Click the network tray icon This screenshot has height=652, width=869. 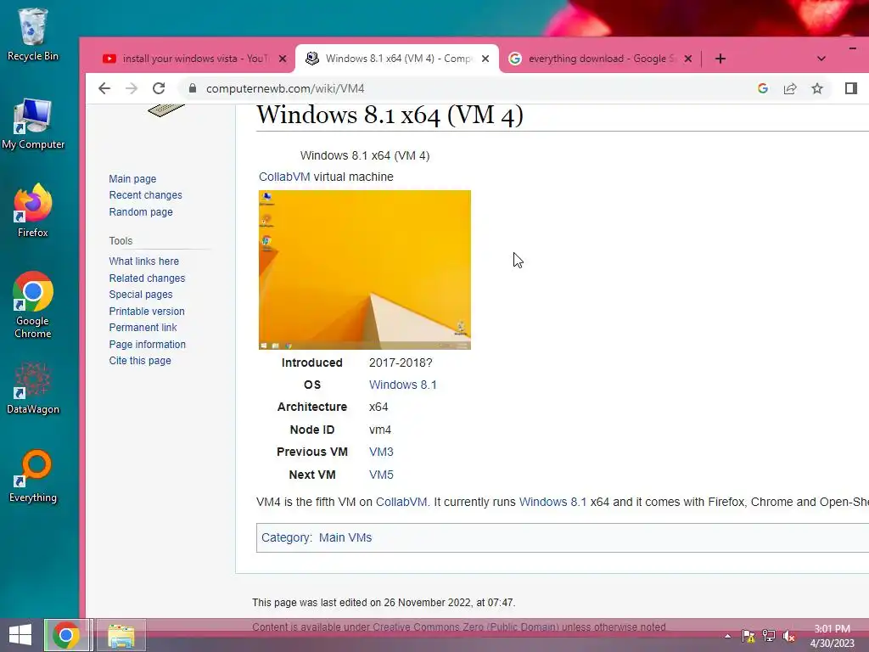click(x=769, y=636)
